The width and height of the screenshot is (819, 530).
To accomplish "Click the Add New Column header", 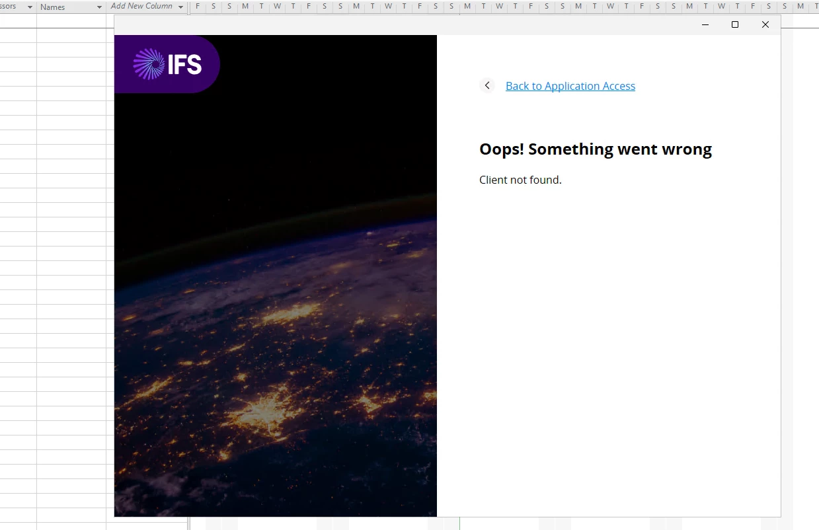I will pyautogui.click(x=147, y=7).
